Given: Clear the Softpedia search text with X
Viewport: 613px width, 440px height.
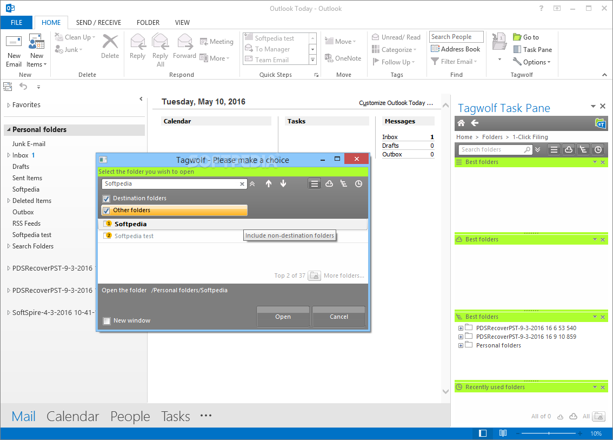Looking at the screenshot, I should coord(242,184).
